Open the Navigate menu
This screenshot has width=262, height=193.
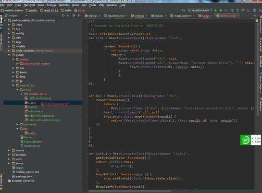(29, 5)
